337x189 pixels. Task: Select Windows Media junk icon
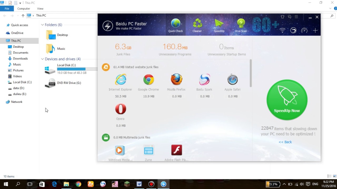coord(120,150)
